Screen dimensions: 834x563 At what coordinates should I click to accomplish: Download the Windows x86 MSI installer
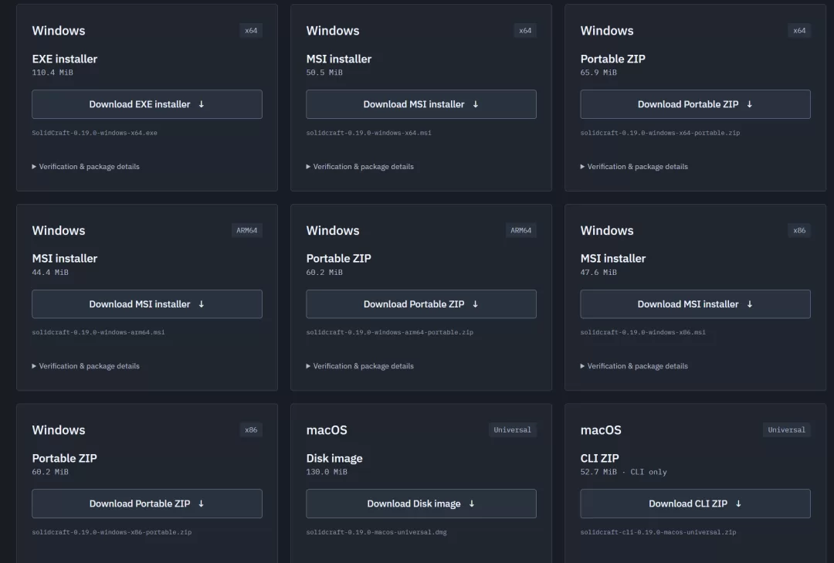[695, 304]
